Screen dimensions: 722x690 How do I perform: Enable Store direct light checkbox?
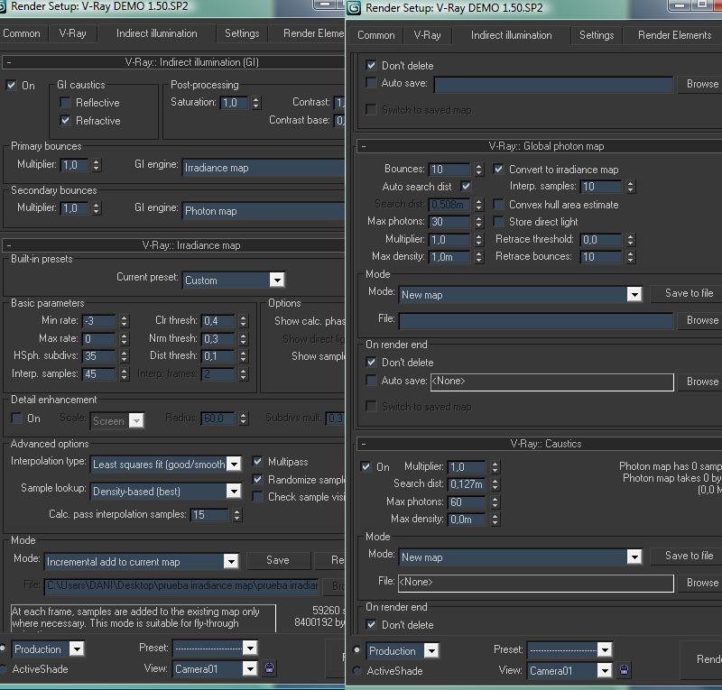pyautogui.click(x=498, y=221)
